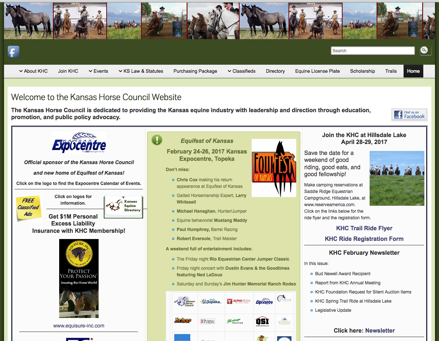Click the "KHC February Newsletter" heading
Screen dimensions: 439x341
click(364, 253)
